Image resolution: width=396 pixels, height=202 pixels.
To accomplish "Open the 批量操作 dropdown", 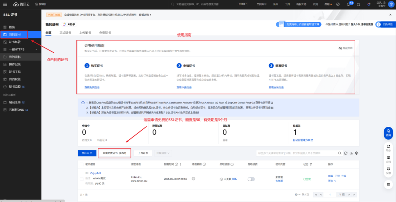I will click(x=163, y=153).
